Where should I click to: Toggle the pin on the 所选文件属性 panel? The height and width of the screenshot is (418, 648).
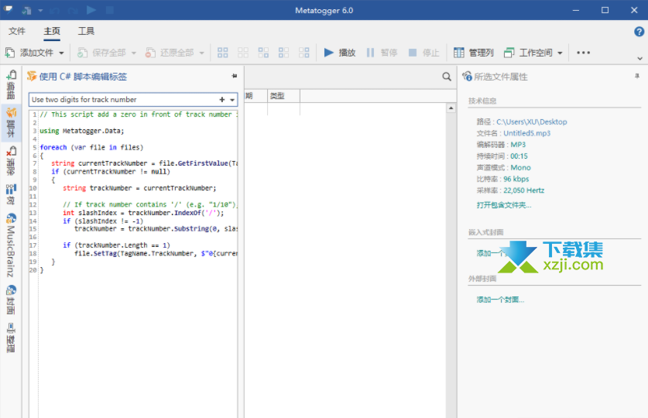637,76
